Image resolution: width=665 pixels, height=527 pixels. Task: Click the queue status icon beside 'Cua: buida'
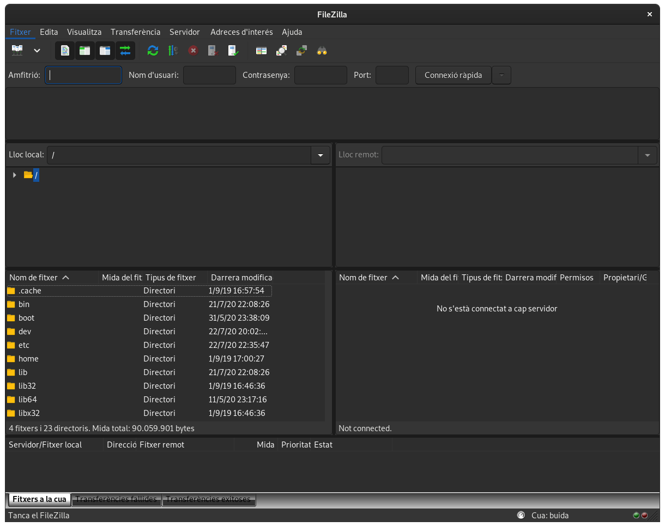click(521, 515)
